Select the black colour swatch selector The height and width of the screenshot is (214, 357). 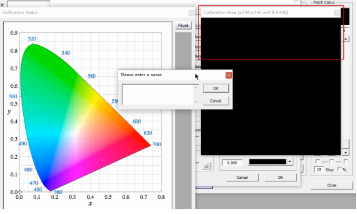267,162
